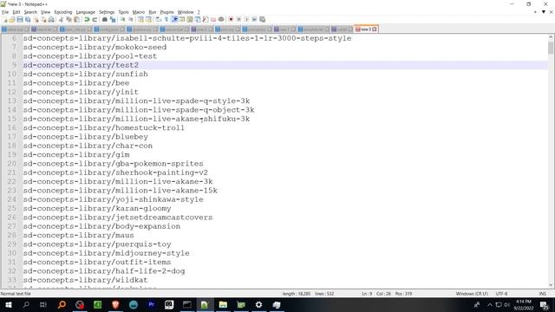Click Run Macro Multiple Times icon
Viewport: 555px width, 312px height.
(254, 19)
